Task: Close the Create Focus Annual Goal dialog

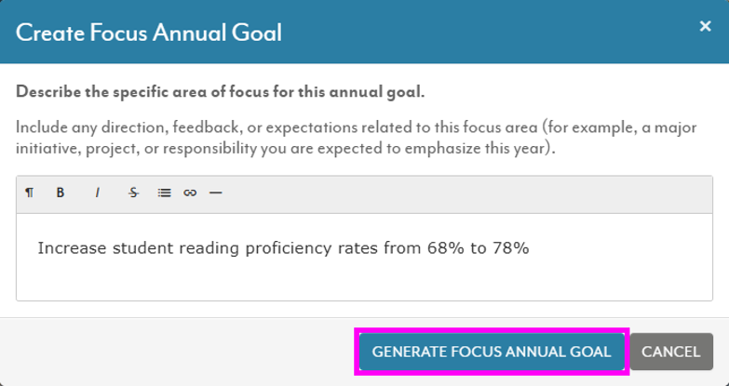Action: pyautogui.click(x=706, y=26)
